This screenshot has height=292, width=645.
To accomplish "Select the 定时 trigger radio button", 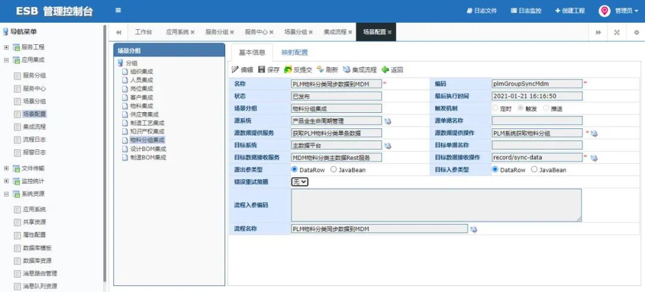I will pos(495,109).
